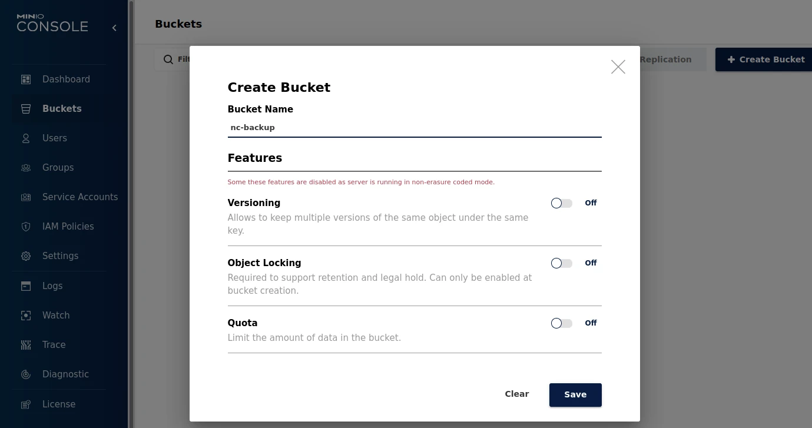Select the Groups menu item
Viewport: 812px width, 428px height.
coord(59,168)
